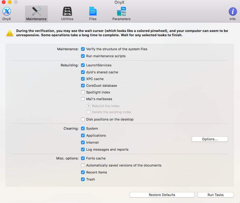Click the OnyX window title

tap(119, 2)
